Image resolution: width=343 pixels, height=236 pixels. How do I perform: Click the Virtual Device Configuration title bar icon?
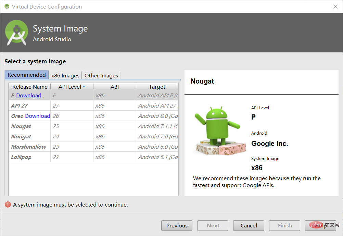pyautogui.click(x=7, y=7)
